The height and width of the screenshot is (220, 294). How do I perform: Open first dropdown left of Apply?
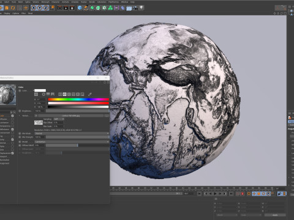click(227, 215)
